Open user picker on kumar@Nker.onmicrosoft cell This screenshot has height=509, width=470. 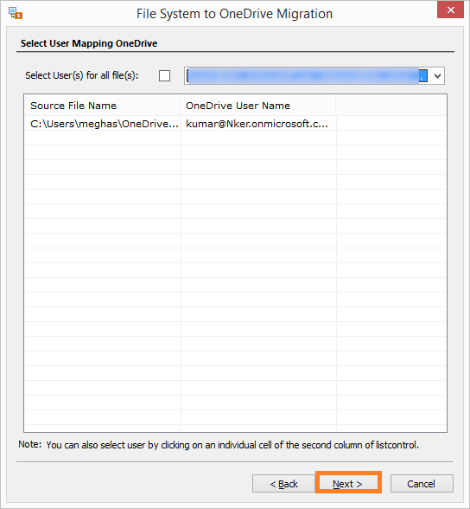tap(258, 124)
